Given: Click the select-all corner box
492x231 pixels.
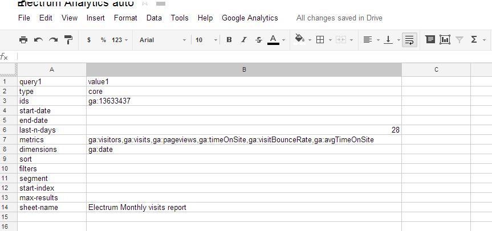Looking at the screenshot, I should (x=9, y=70).
